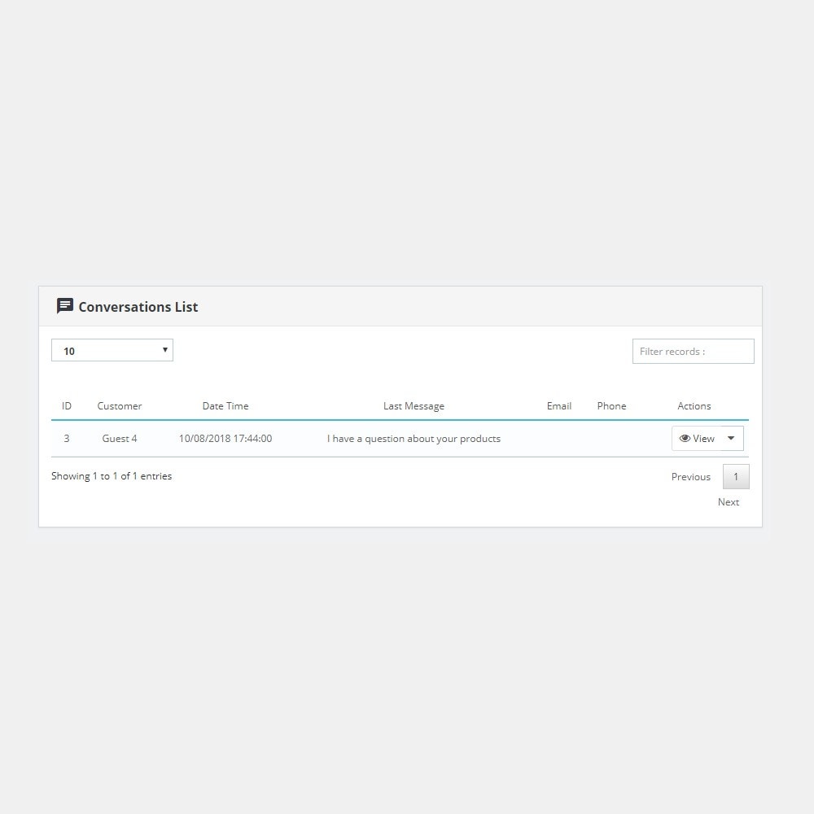Select page 1 in pagination
Screen dimensions: 814x814
(736, 477)
